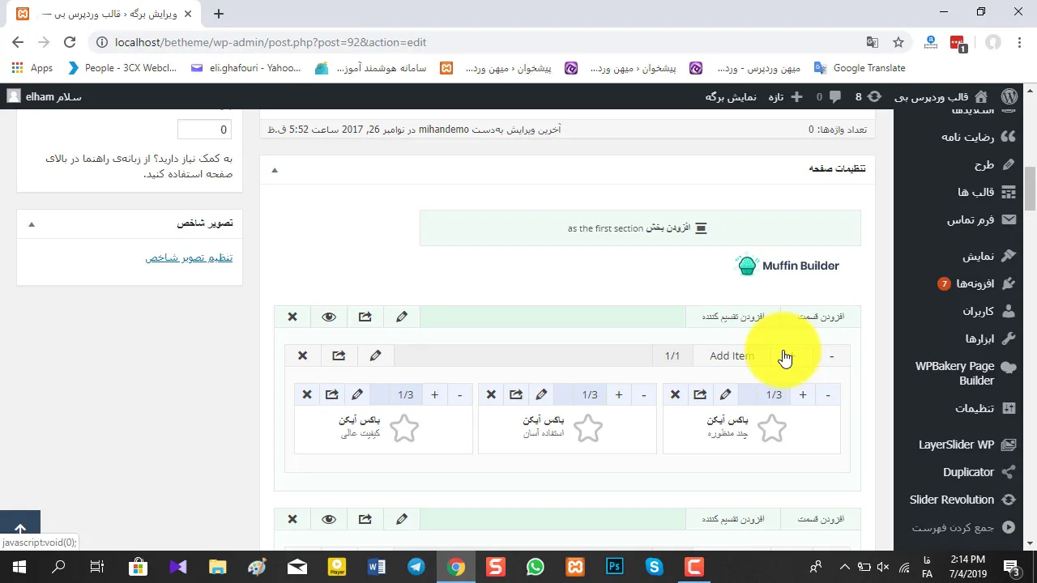Clone the 1/1 wrap
The image size is (1037, 583).
coord(339,355)
